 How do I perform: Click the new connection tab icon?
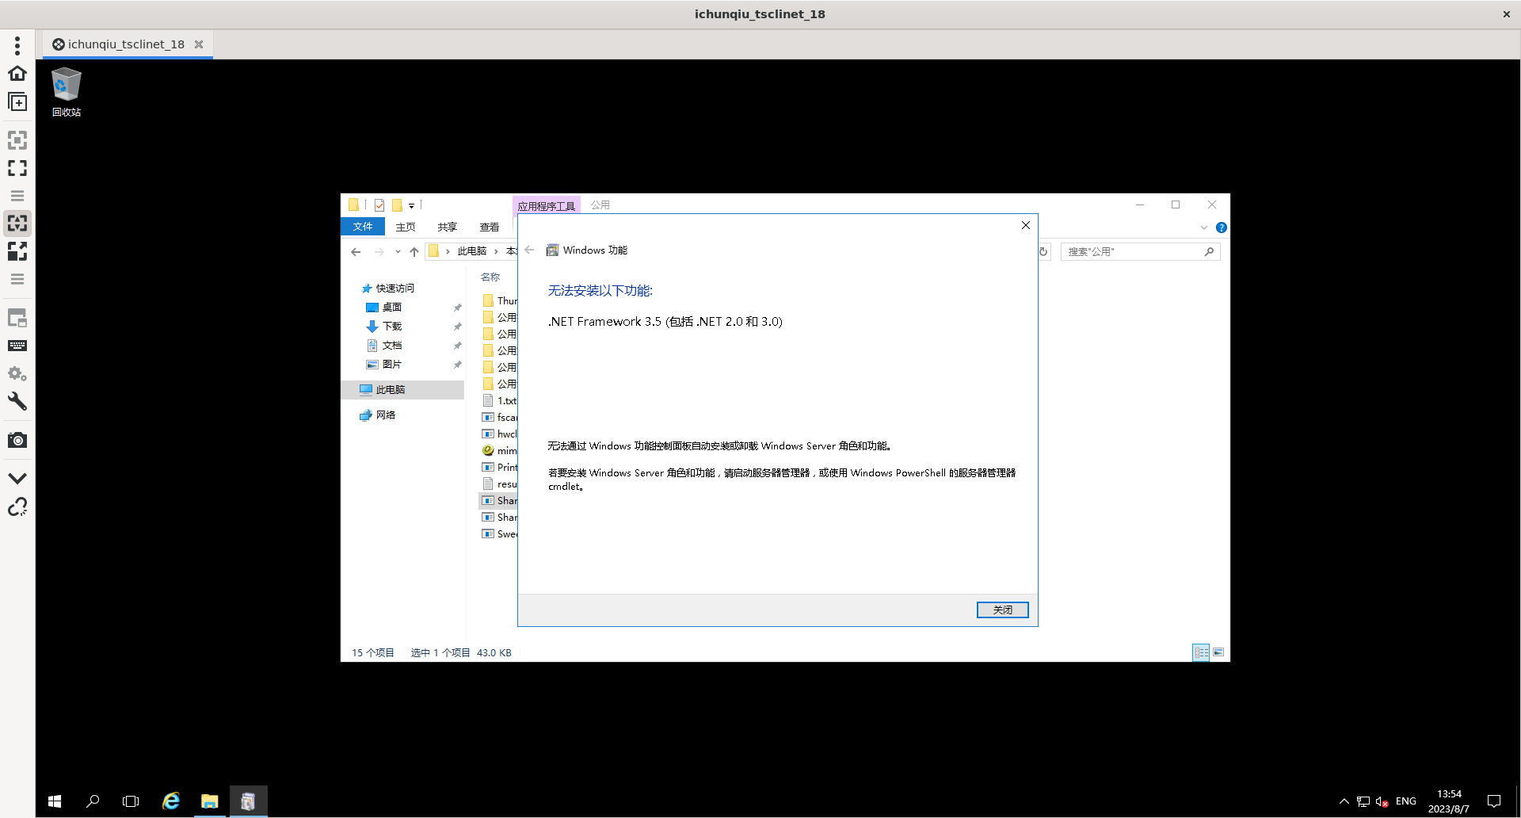(x=17, y=101)
